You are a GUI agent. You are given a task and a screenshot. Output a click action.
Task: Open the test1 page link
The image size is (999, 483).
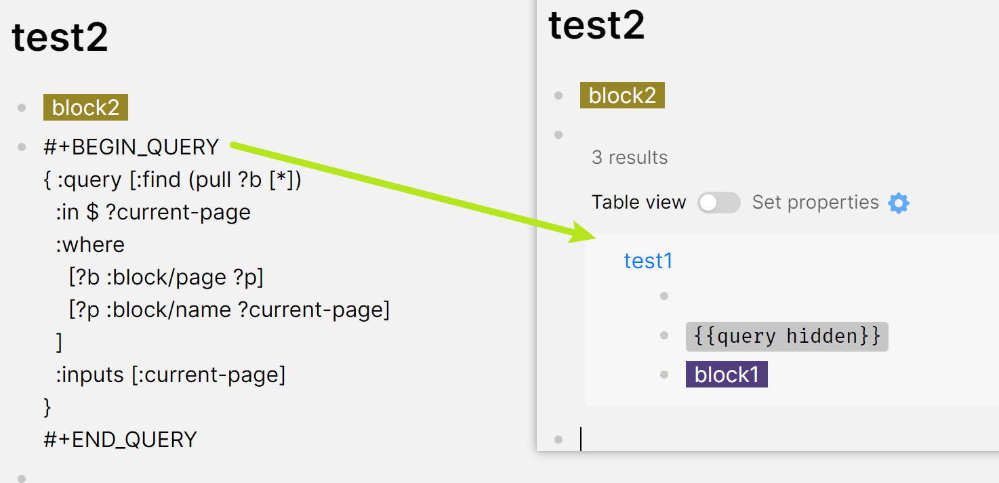tap(648, 261)
